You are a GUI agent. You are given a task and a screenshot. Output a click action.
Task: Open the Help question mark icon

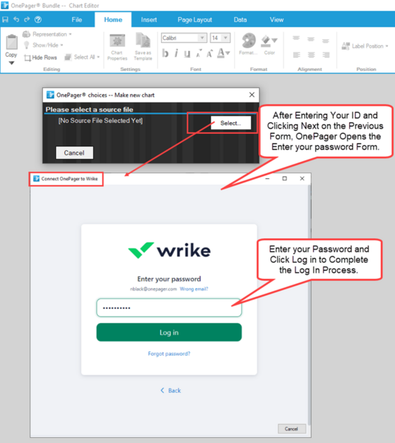[38, 19]
